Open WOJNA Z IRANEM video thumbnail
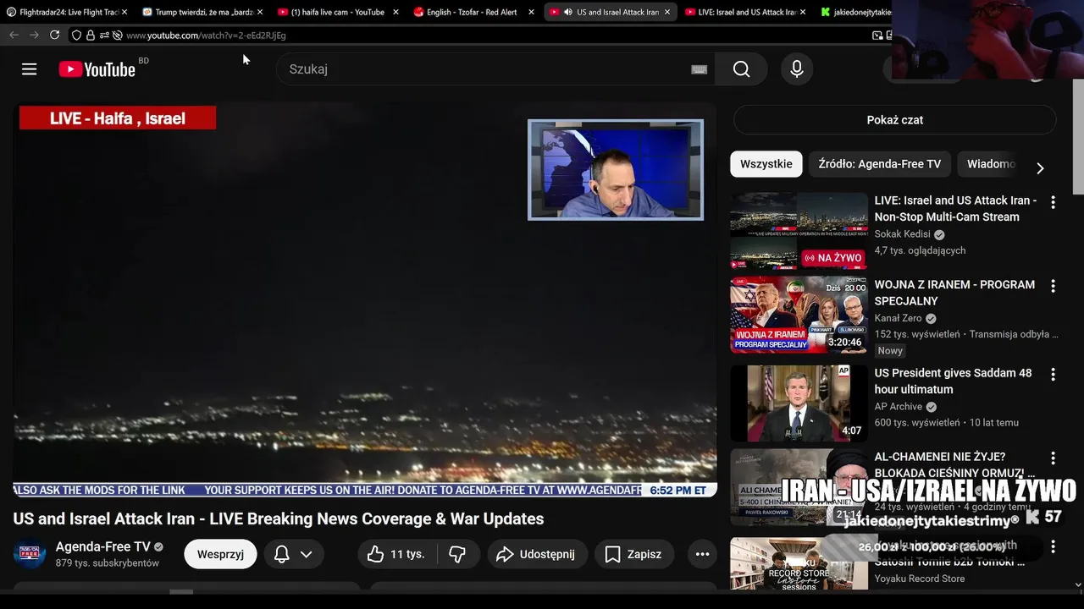 (x=799, y=315)
